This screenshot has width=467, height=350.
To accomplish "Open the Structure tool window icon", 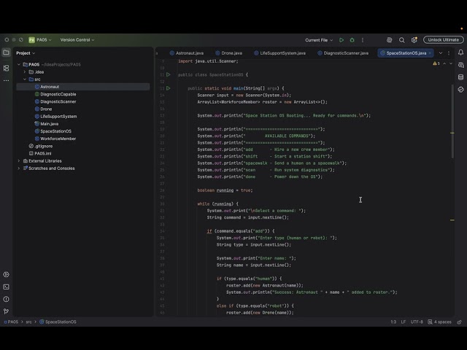I will 6,68.
